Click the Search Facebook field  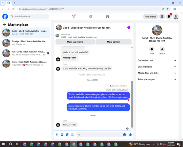[x=29, y=17]
